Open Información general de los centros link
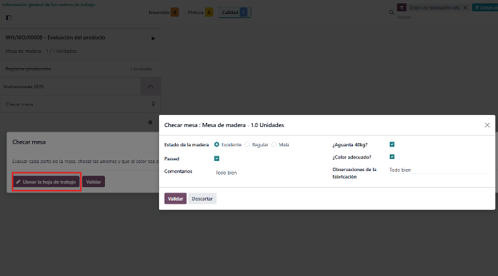 pyautogui.click(x=49, y=5)
